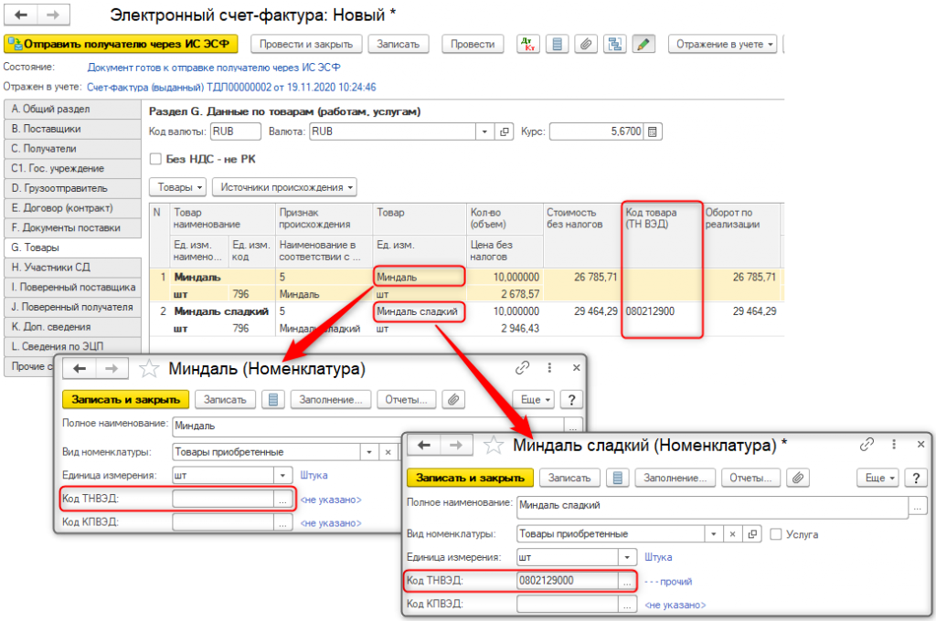Add Миндаль сладкий window to favorites with star
Image resolution: width=936 pixels, height=621 pixels.
[x=494, y=445]
